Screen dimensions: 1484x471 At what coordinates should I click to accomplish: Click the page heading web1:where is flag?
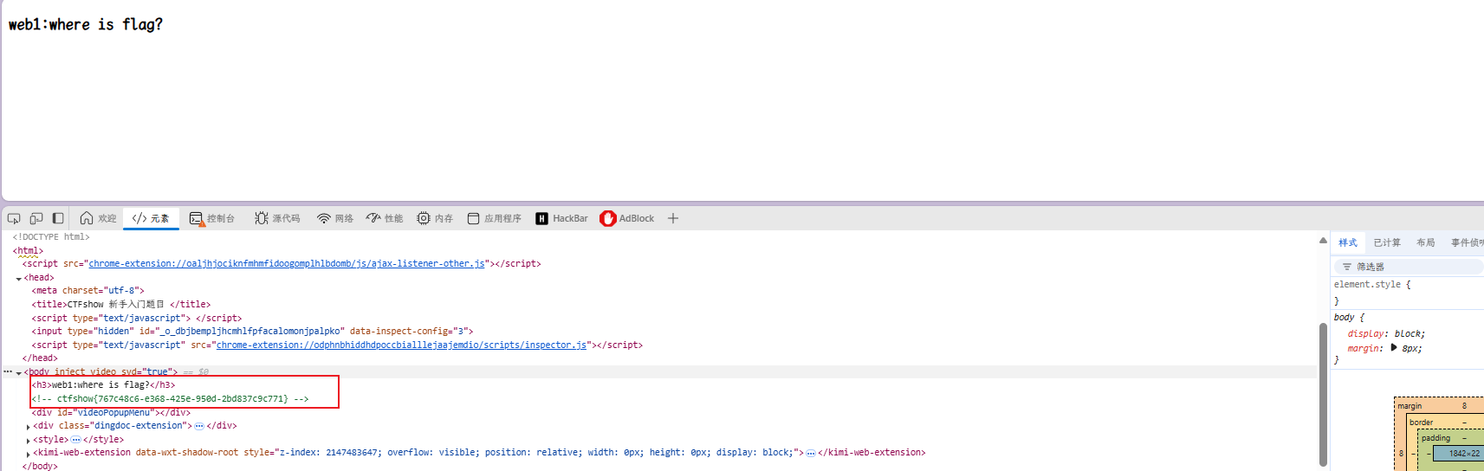point(86,24)
